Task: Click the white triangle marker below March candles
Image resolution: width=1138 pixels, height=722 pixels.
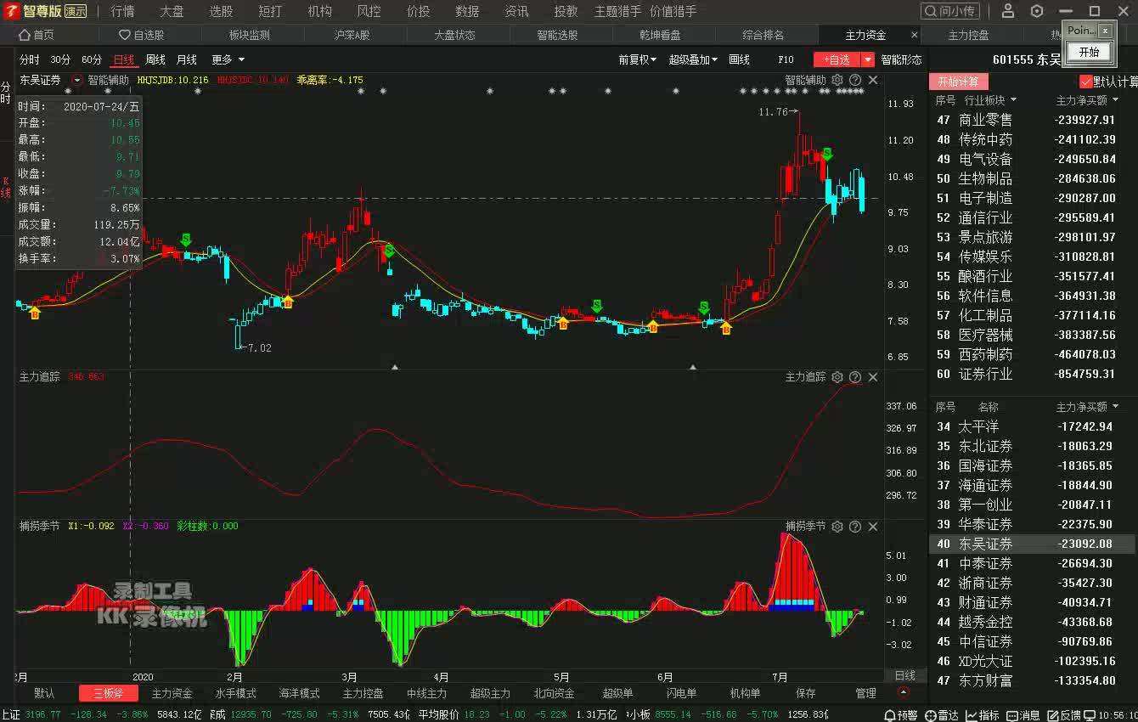Action: [395, 367]
